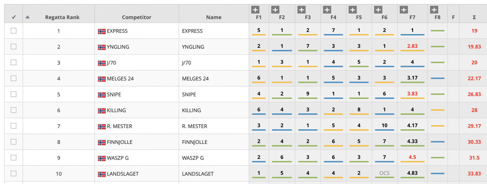This screenshot has width=487, height=184.
Task: Tick the checkbox for J/70 row
Action: [x=13, y=62]
